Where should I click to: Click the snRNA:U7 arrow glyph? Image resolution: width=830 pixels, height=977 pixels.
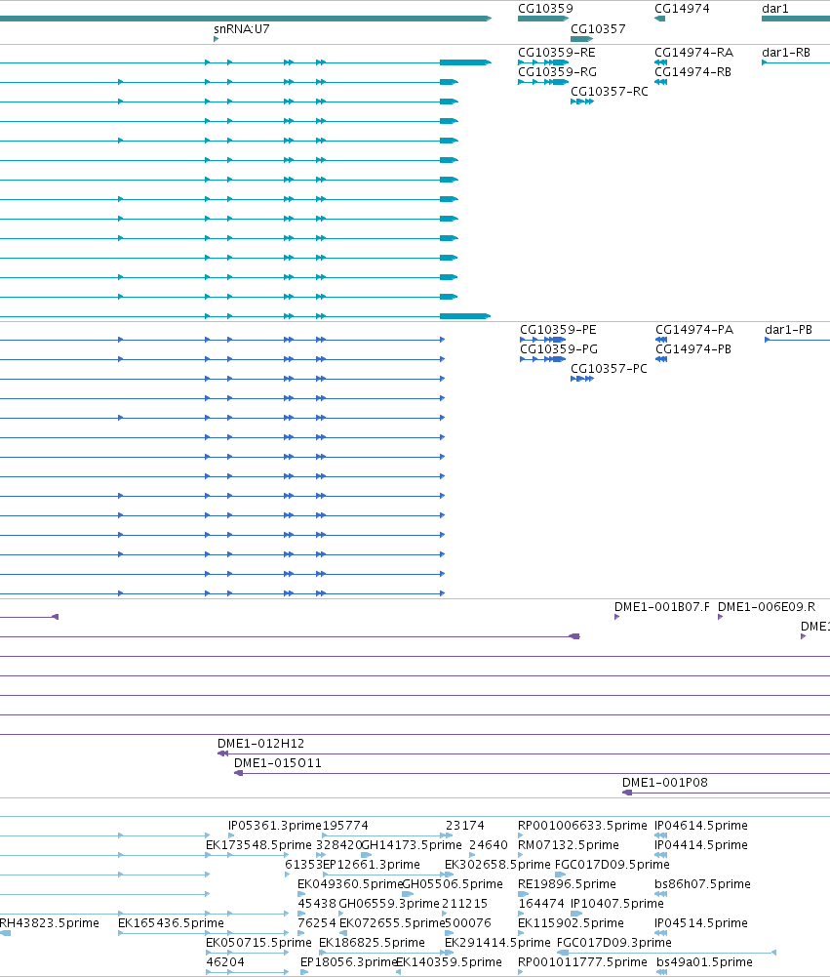217,39
